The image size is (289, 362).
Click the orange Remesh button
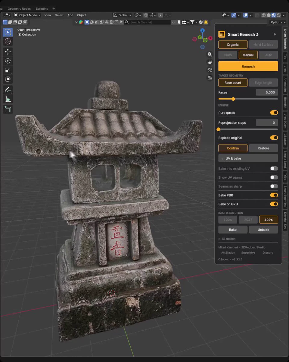tap(248, 66)
